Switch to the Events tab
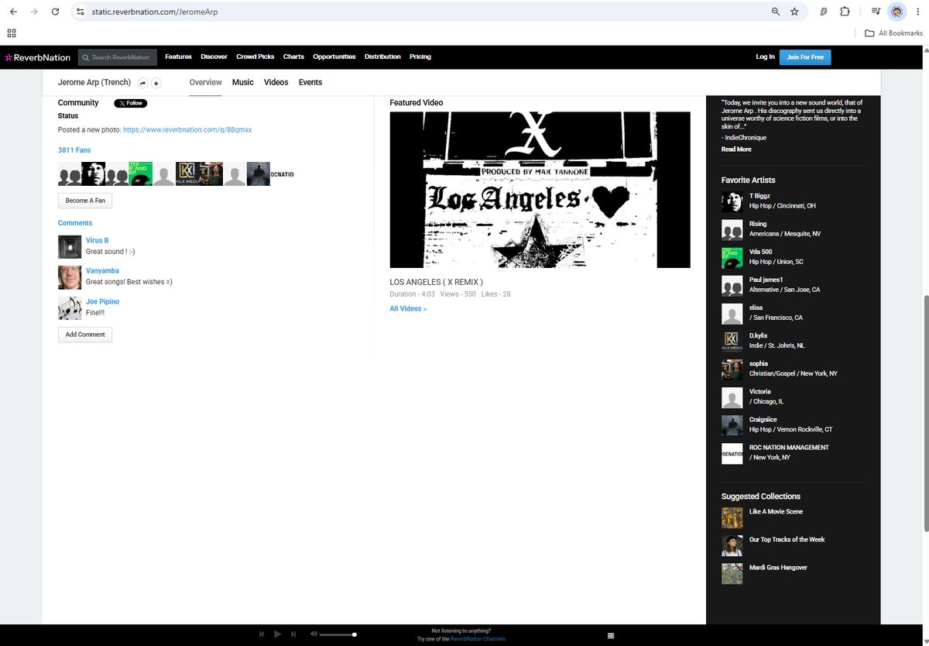This screenshot has width=929, height=646. point(310,82)
